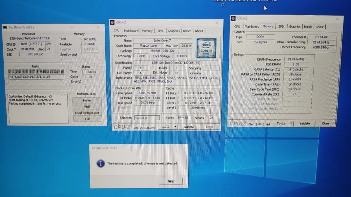Screen dimensions: 351x197
Task: Select Memory tab in right CPU-Z window
Action: [268, 26]
